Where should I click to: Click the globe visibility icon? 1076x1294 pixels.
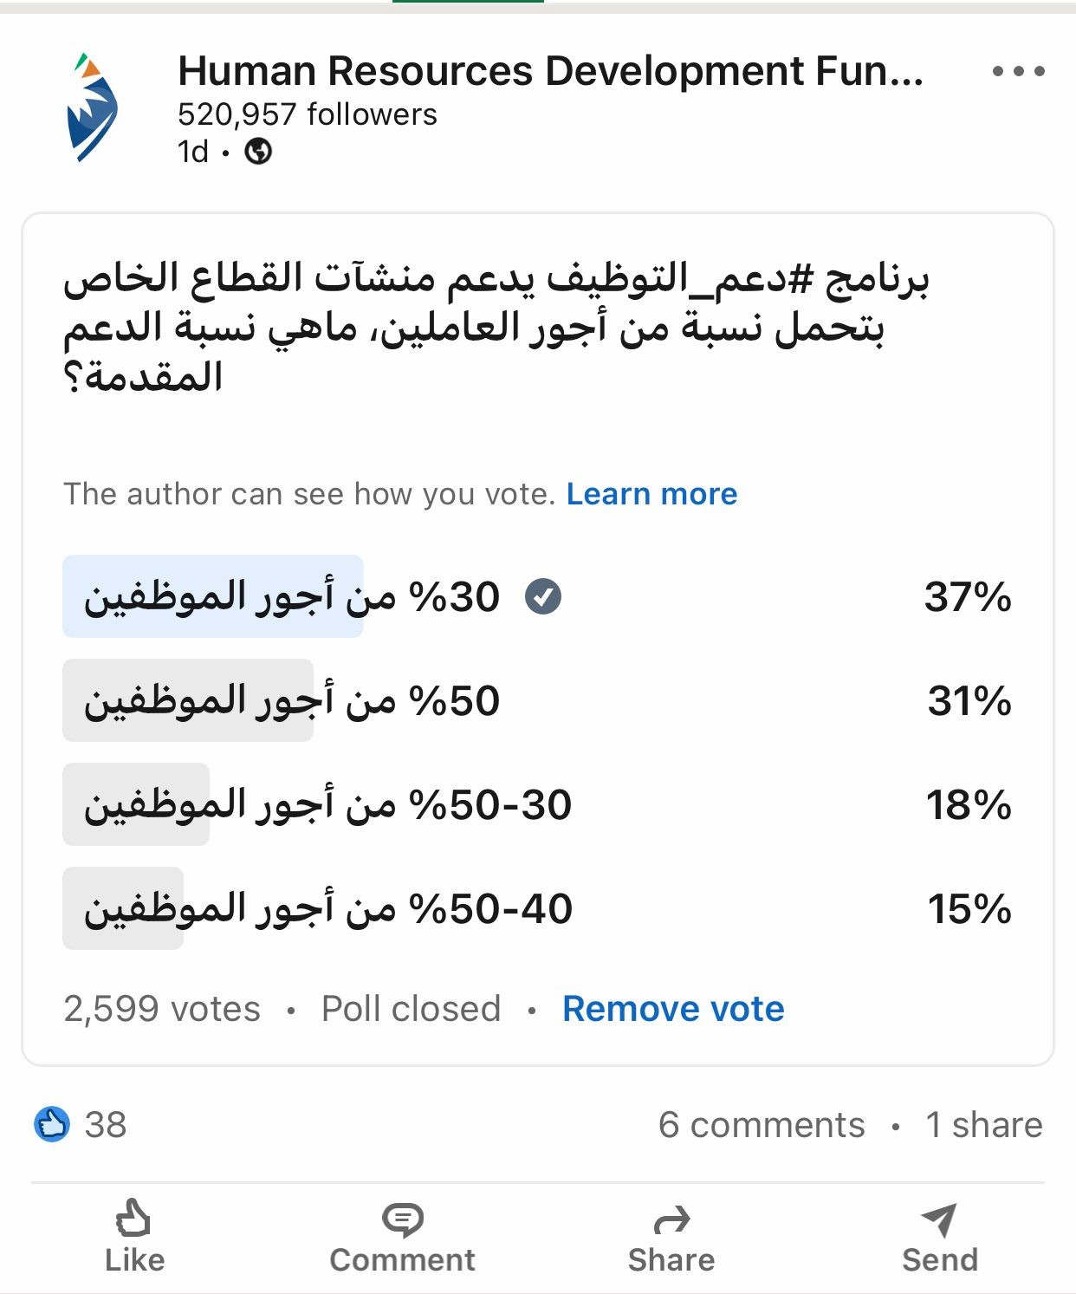click(258, 152)
